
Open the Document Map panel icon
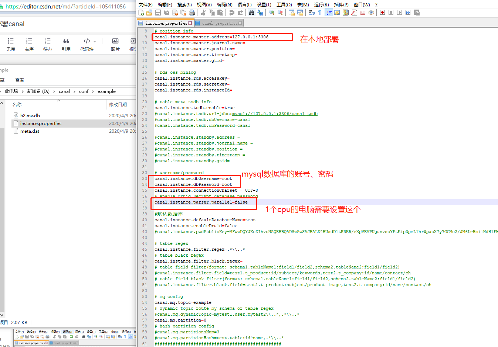point(345,13)
